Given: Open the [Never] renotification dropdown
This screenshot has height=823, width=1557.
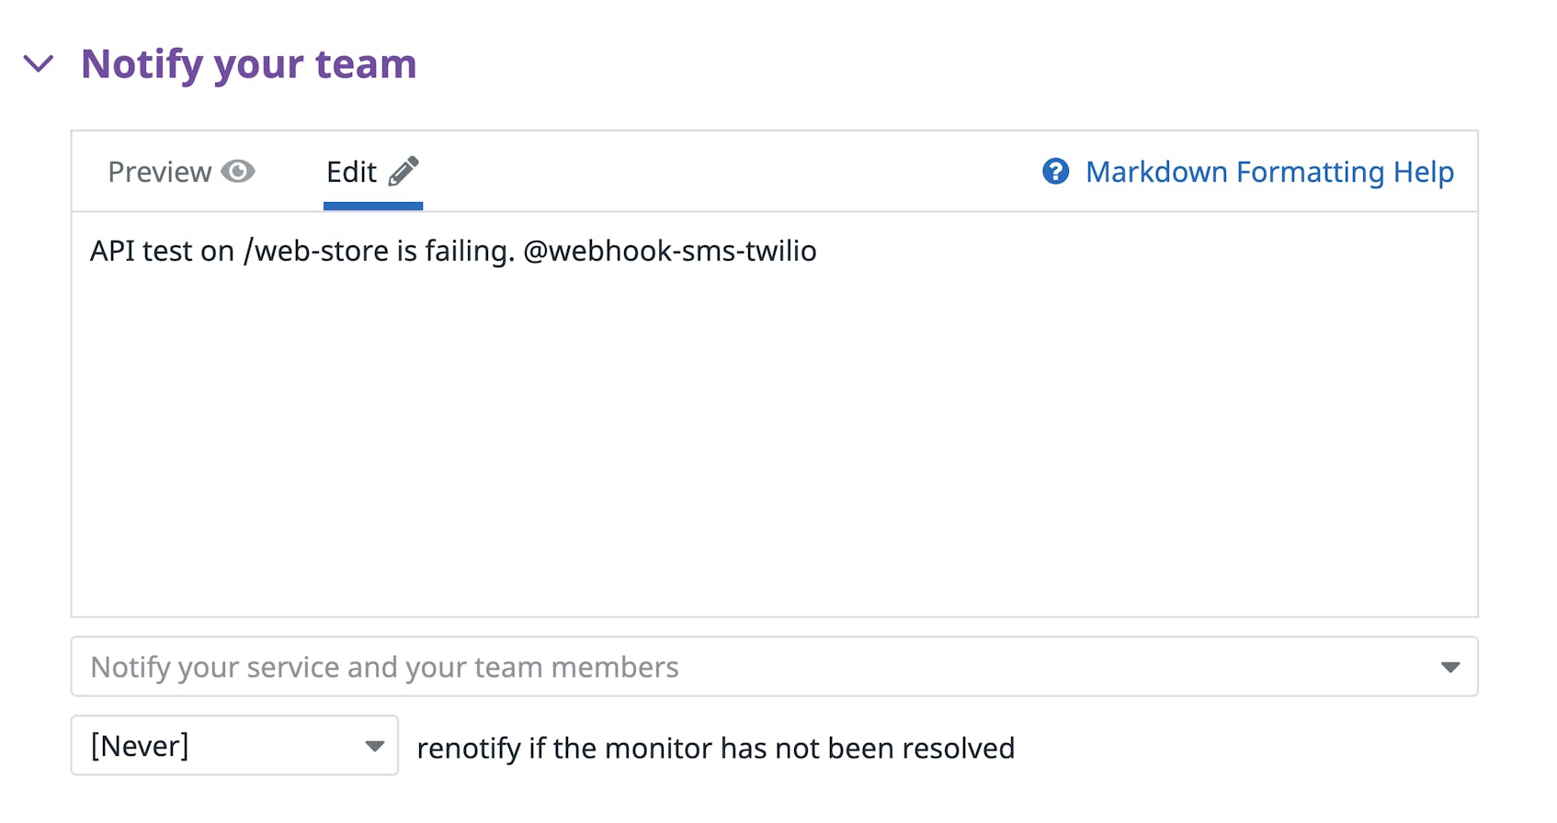Looking at the screenshot, I should [x=233, y=746].
